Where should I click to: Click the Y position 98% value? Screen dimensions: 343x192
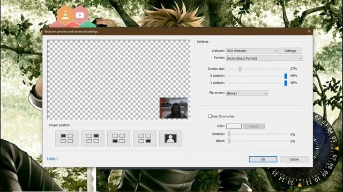pyautogui.click(x=293, y=83)
